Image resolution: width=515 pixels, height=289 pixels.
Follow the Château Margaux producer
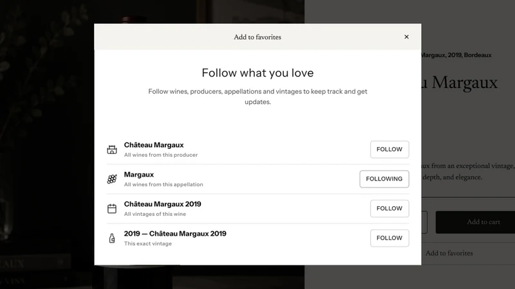(x=389, y=150)
